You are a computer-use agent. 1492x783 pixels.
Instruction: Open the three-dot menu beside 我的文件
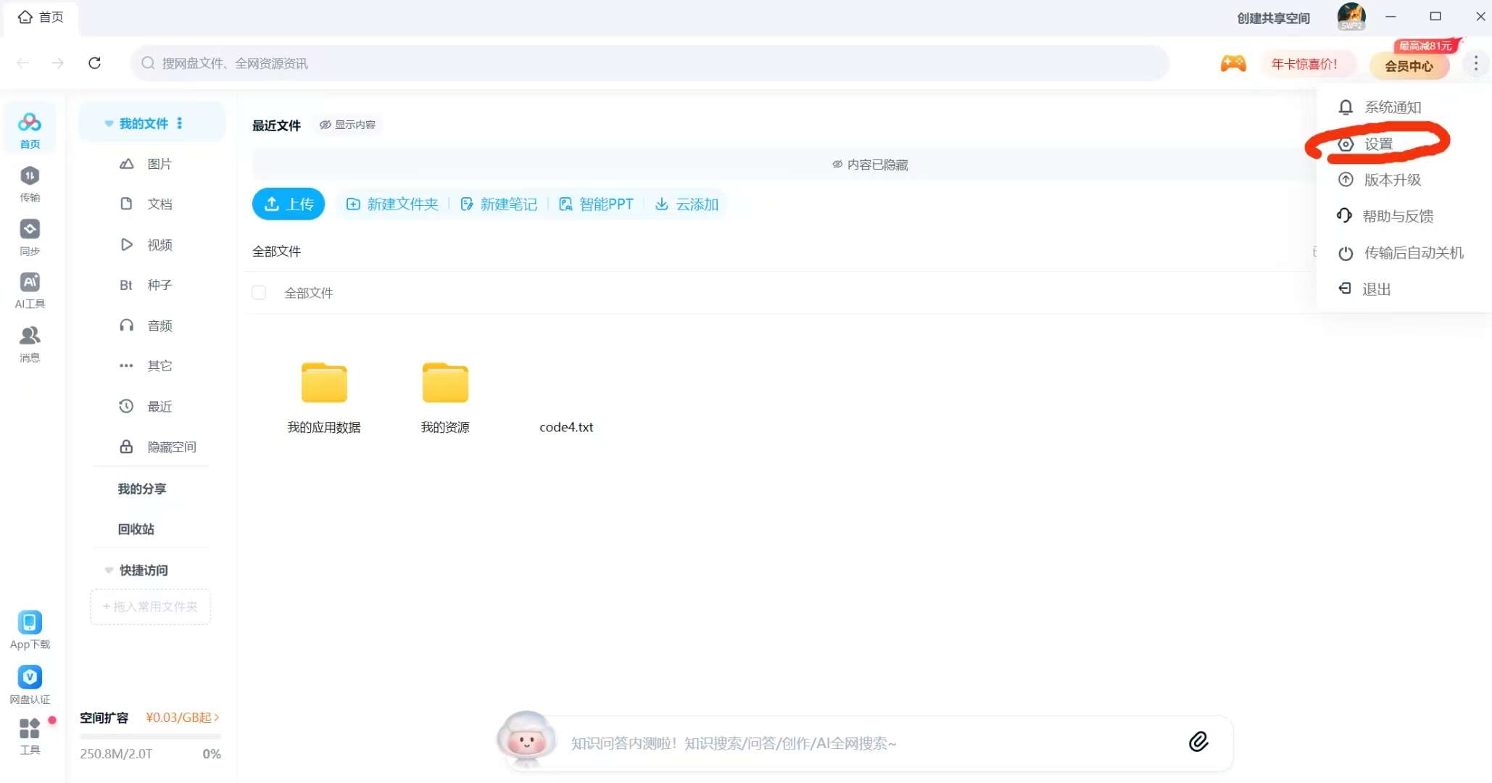tap(180, 124)
